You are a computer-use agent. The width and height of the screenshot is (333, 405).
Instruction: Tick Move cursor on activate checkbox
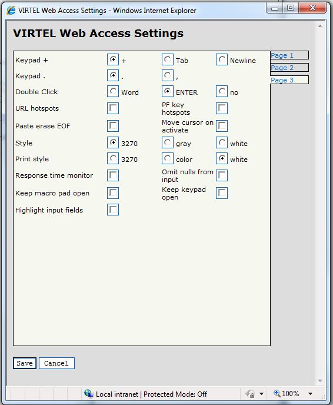tap(222, 126)
